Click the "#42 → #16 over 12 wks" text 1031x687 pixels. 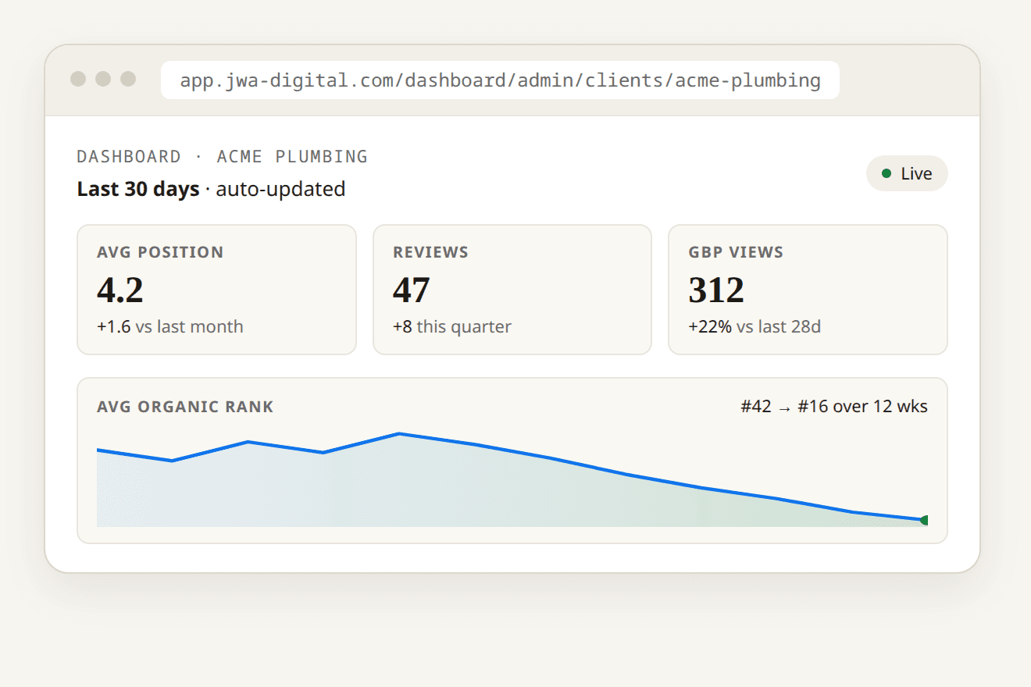(x=834, y=407)
